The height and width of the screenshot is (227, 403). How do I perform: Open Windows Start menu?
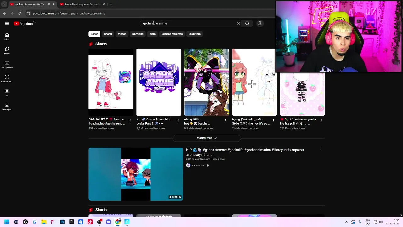click(x=7, y=222)
